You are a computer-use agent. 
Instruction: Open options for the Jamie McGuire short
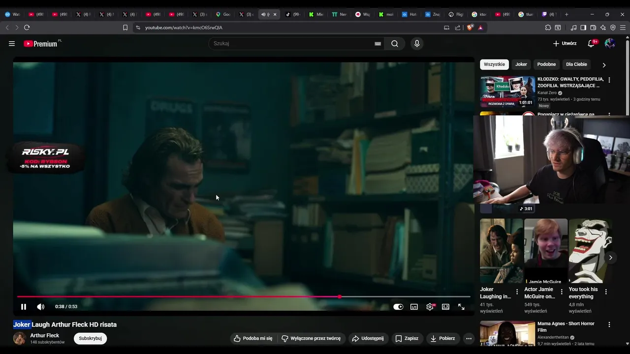[562, 292]
